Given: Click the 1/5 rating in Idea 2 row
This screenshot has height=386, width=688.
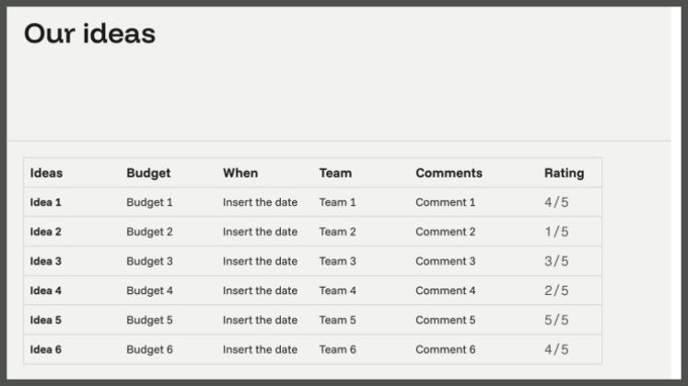Looking at the screenshot, I should pos(556,232).
